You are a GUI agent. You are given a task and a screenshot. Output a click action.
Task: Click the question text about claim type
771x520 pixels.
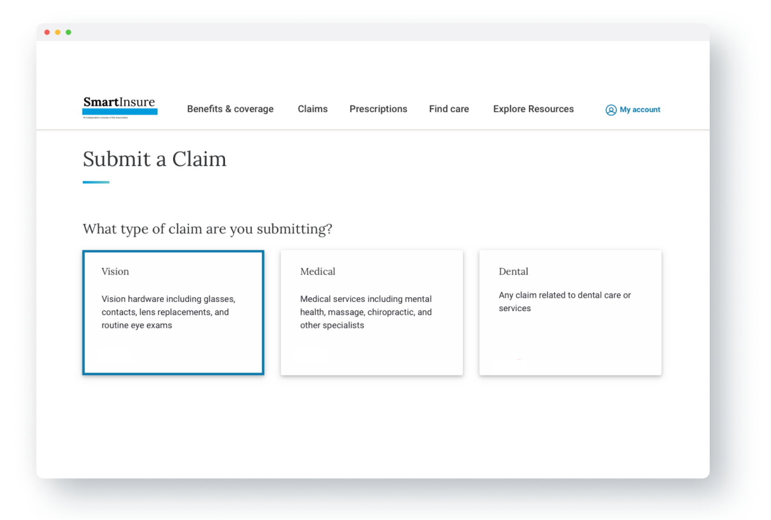click(207, 229)
